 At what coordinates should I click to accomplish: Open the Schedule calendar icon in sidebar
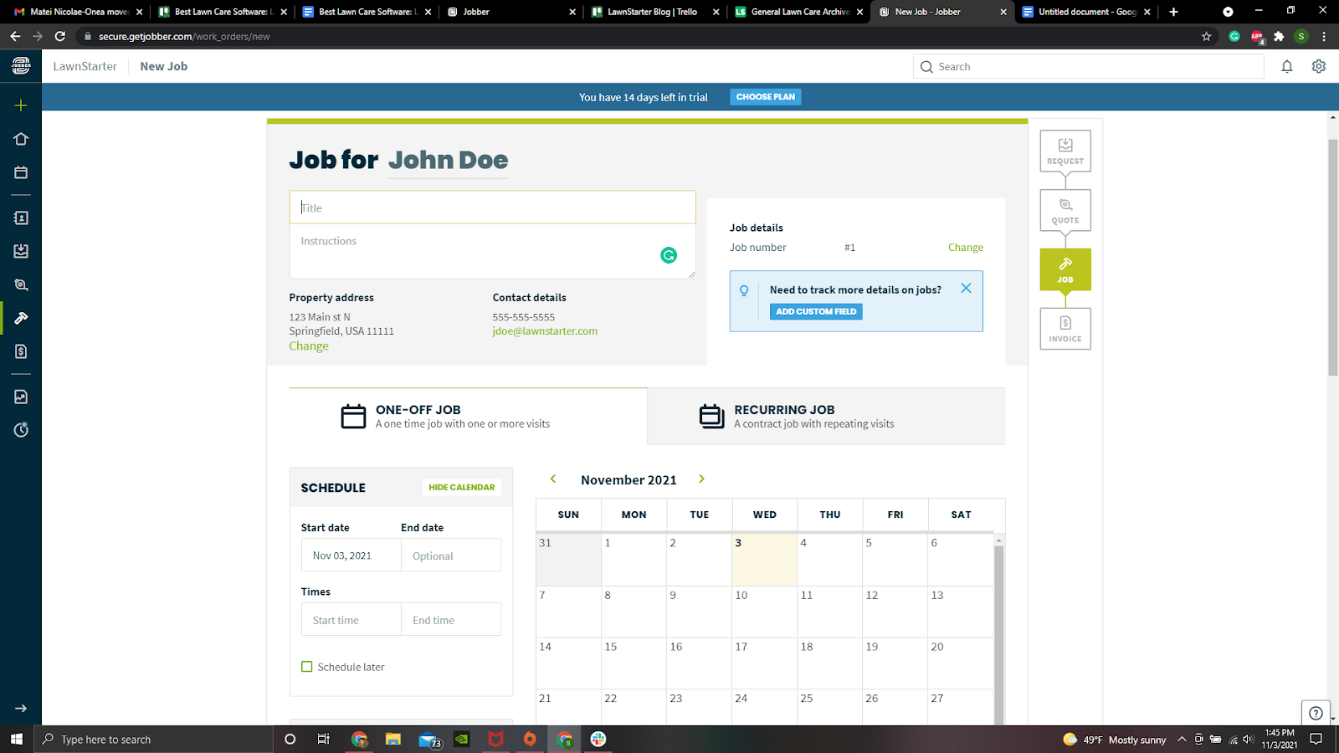click(21, 172)
